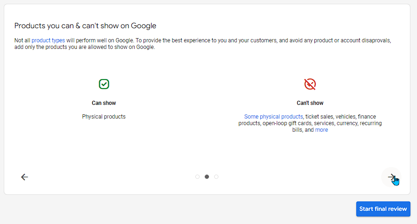This screenshot has width=417, height=224.
Task: Click the 'Products you can & can't show on Google' title
Action: tap(85, 26)
